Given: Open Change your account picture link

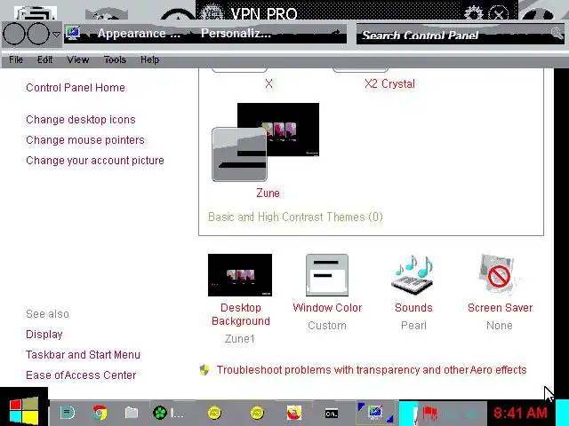Looking at the screenshot, I should click(x=95, y=160).
